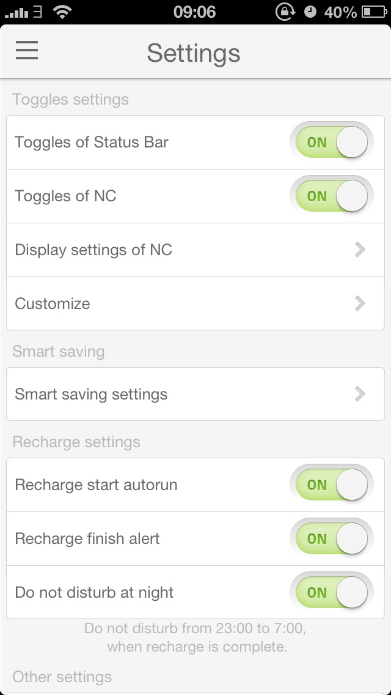The height and width of the screenshot is (695, 391).
Task: Open the hamburger menu icon
Action: point(27,51)
